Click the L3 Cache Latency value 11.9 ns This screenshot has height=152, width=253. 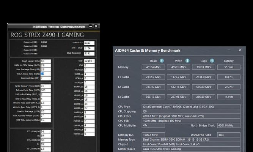229,97
